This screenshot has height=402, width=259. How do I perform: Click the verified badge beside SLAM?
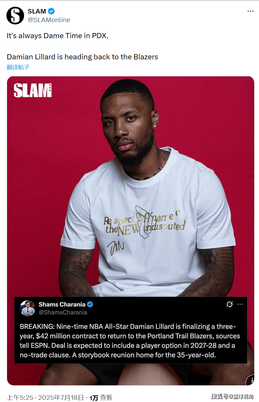[51, 11]
